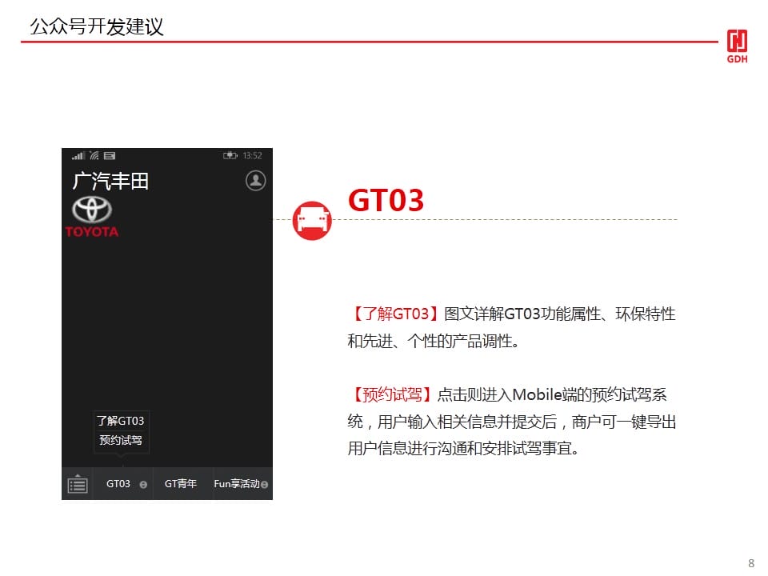The width and height of the screenshot is (768, 576).
Task: Expand the Fun享活动 menu arrow indicator
Action: tap(265, 485)
